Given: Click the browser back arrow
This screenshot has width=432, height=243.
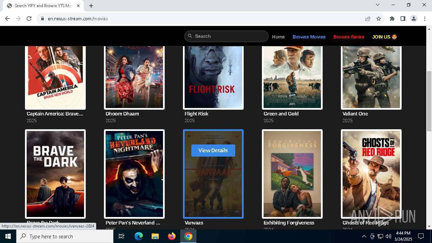Looking at the screenshot, I should 7,19.
